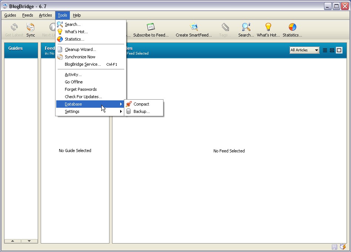Click the Sync toolbar icon
Image resolution: width=351 pixels, height=252 pixels.
[30, 27]
